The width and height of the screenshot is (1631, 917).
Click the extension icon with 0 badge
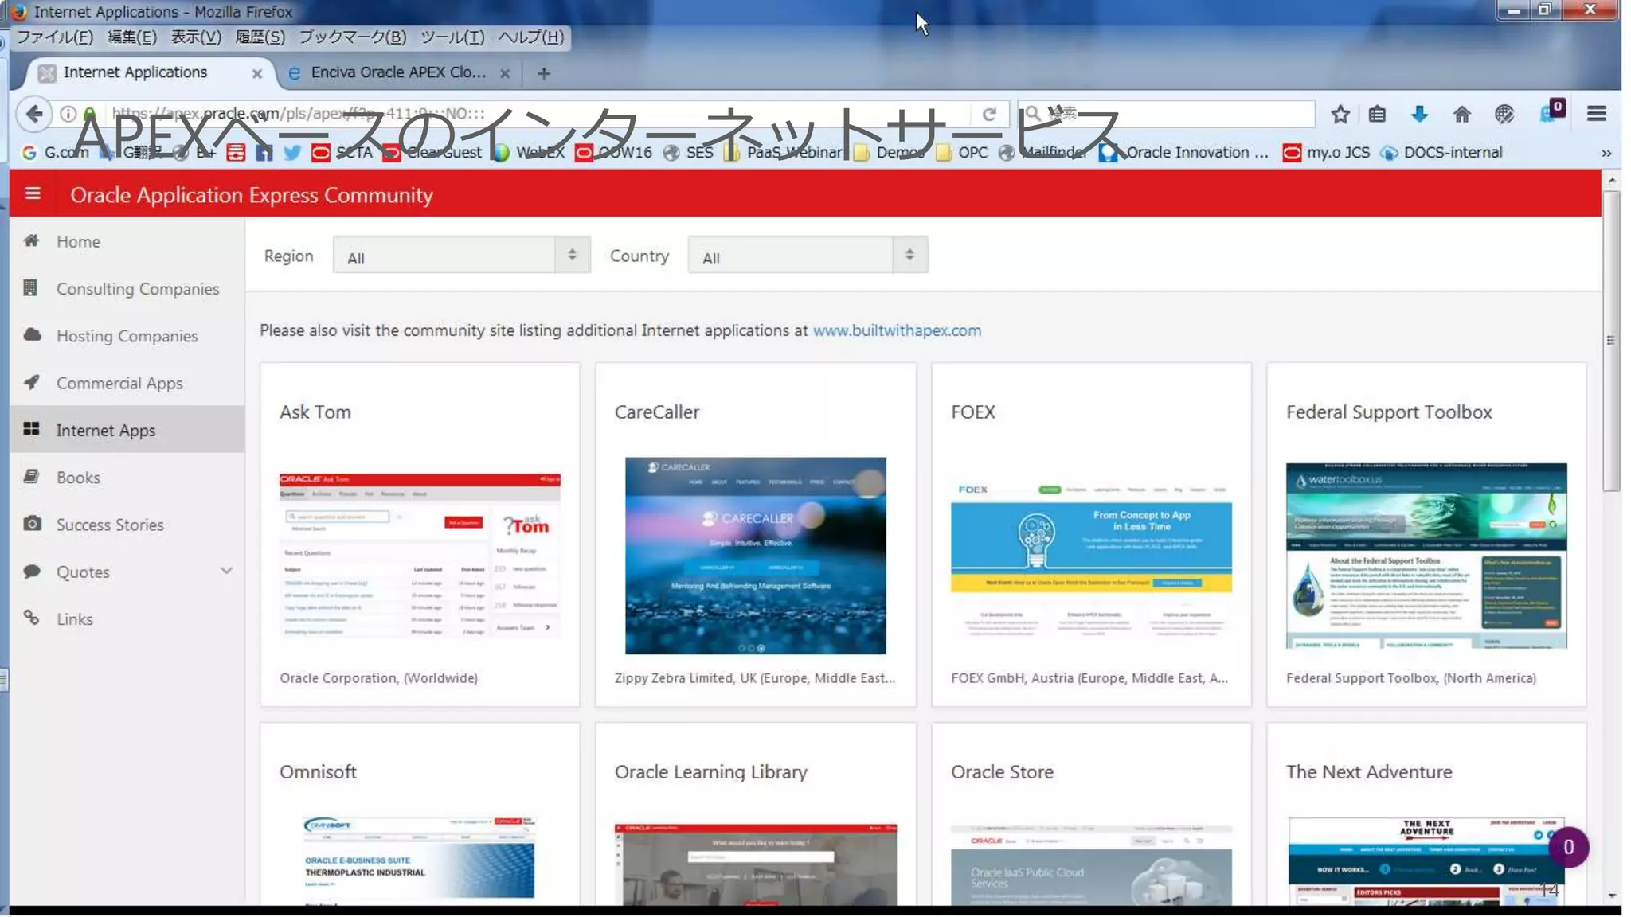(x=1551, y=112)
